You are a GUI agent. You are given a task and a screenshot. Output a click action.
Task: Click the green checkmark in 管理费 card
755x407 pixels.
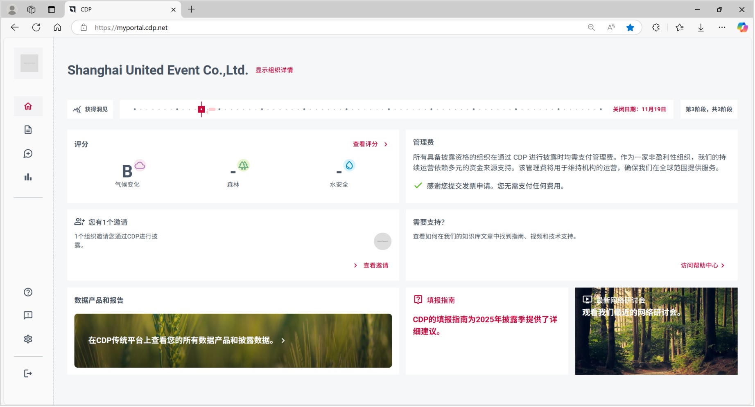(x=418, y=186)
